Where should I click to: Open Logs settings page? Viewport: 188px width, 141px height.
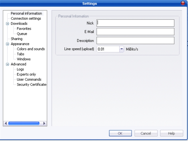(x=20, y=69)
